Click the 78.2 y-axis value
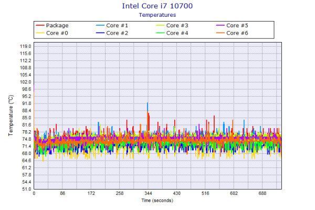 coord(27,132)
